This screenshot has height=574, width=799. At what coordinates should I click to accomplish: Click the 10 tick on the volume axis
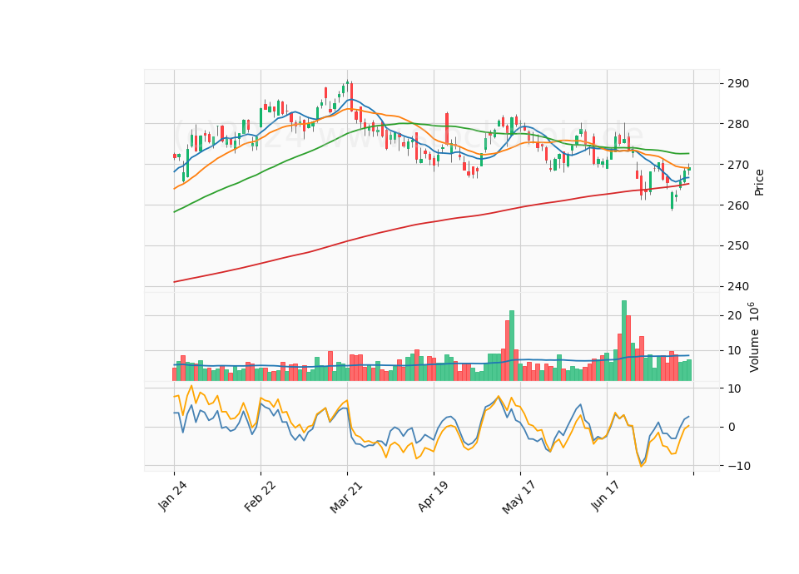pos(734,351)
